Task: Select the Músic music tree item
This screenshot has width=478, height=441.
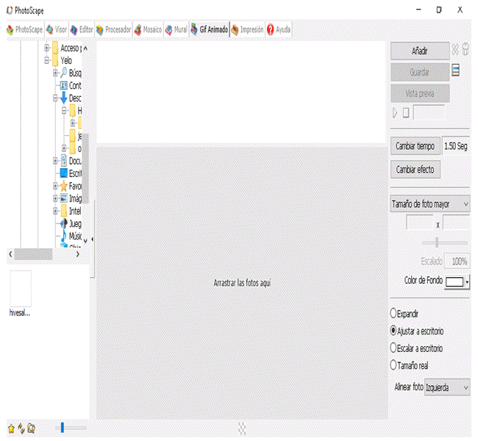Action: pos(71,236)
